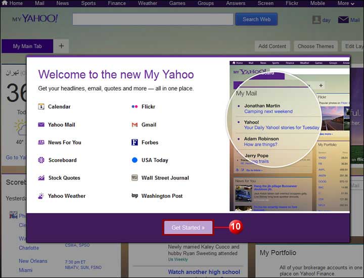Click the Get Started button

(x=188, y=227)
